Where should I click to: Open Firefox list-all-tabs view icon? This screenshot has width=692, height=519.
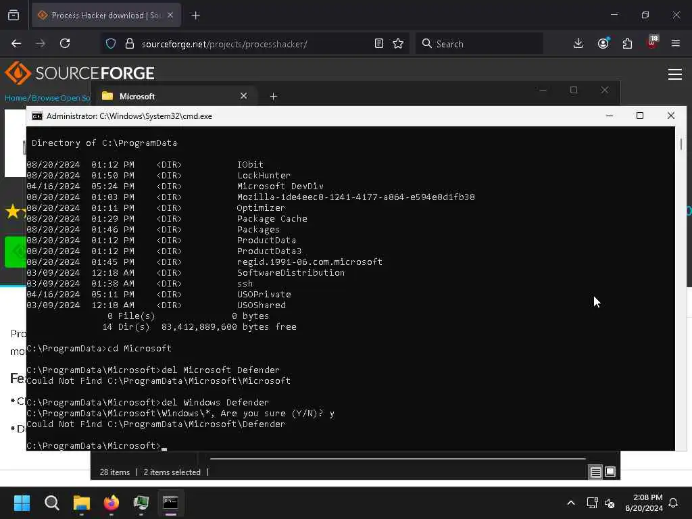point(14,16)
